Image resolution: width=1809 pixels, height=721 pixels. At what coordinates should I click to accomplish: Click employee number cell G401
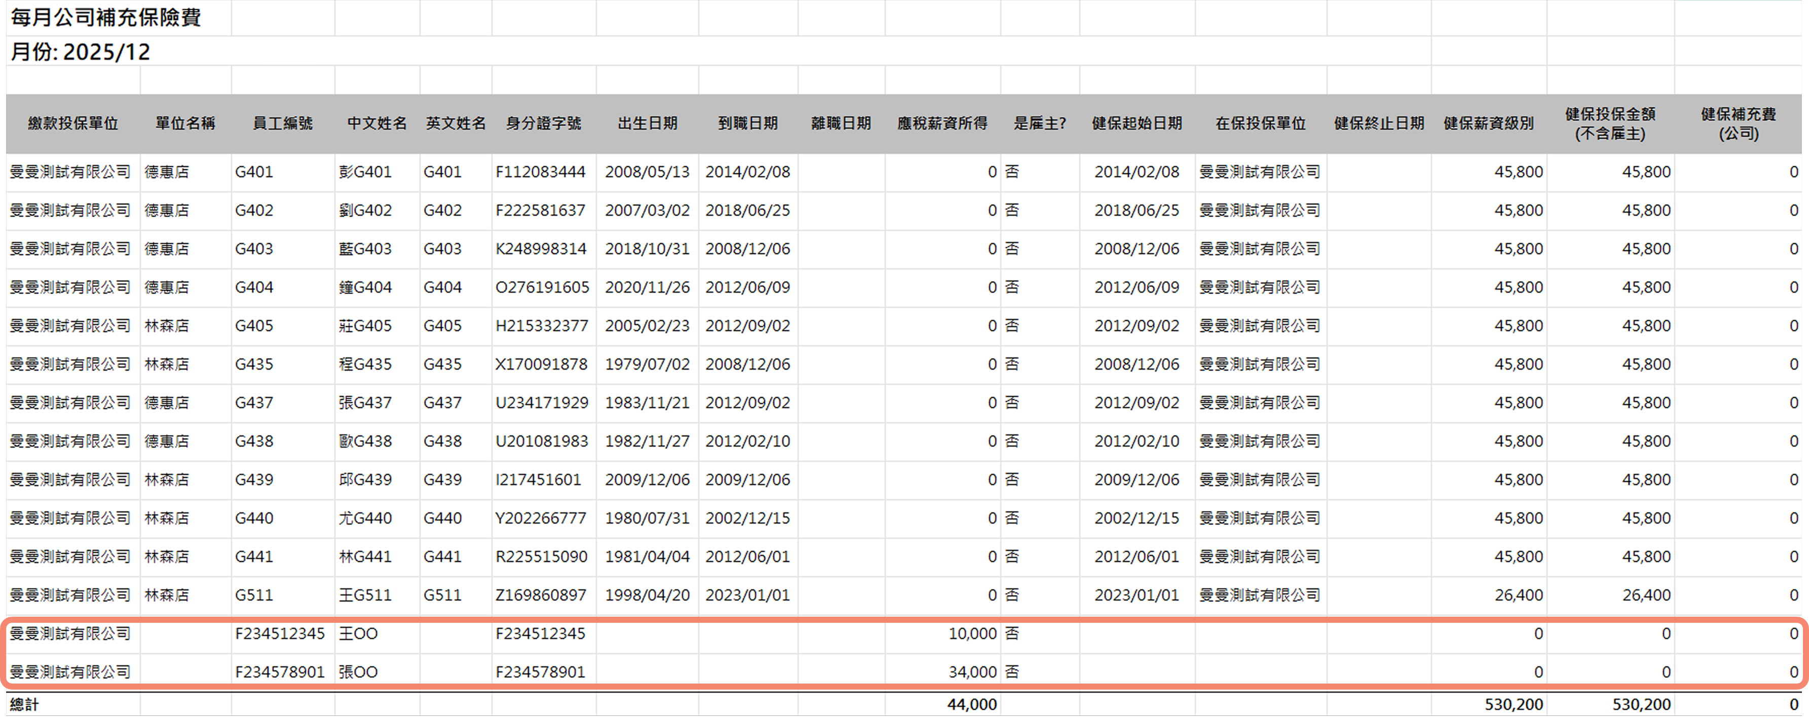click(254, 172)
